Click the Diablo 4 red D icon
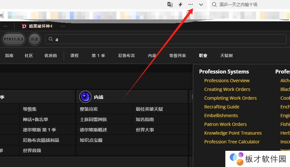Image resolution: width=290 pixels, height=167 pixels. [24, 26]
